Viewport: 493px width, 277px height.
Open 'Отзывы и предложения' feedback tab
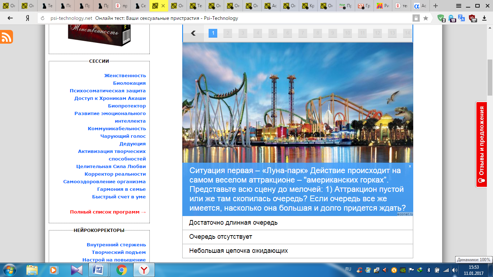click(481, 144)
